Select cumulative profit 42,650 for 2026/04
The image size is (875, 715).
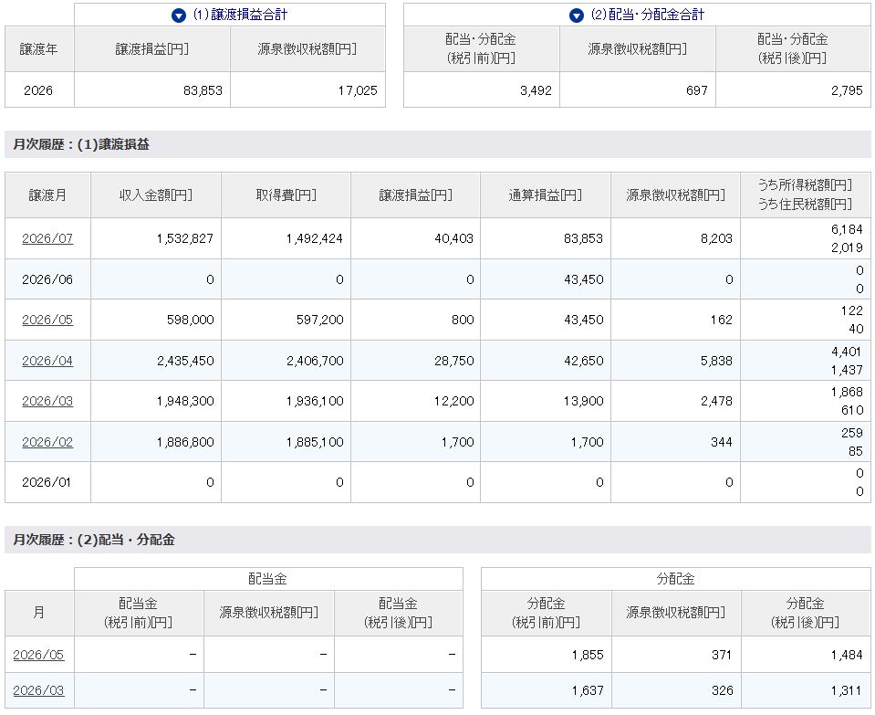pos(583,361)
